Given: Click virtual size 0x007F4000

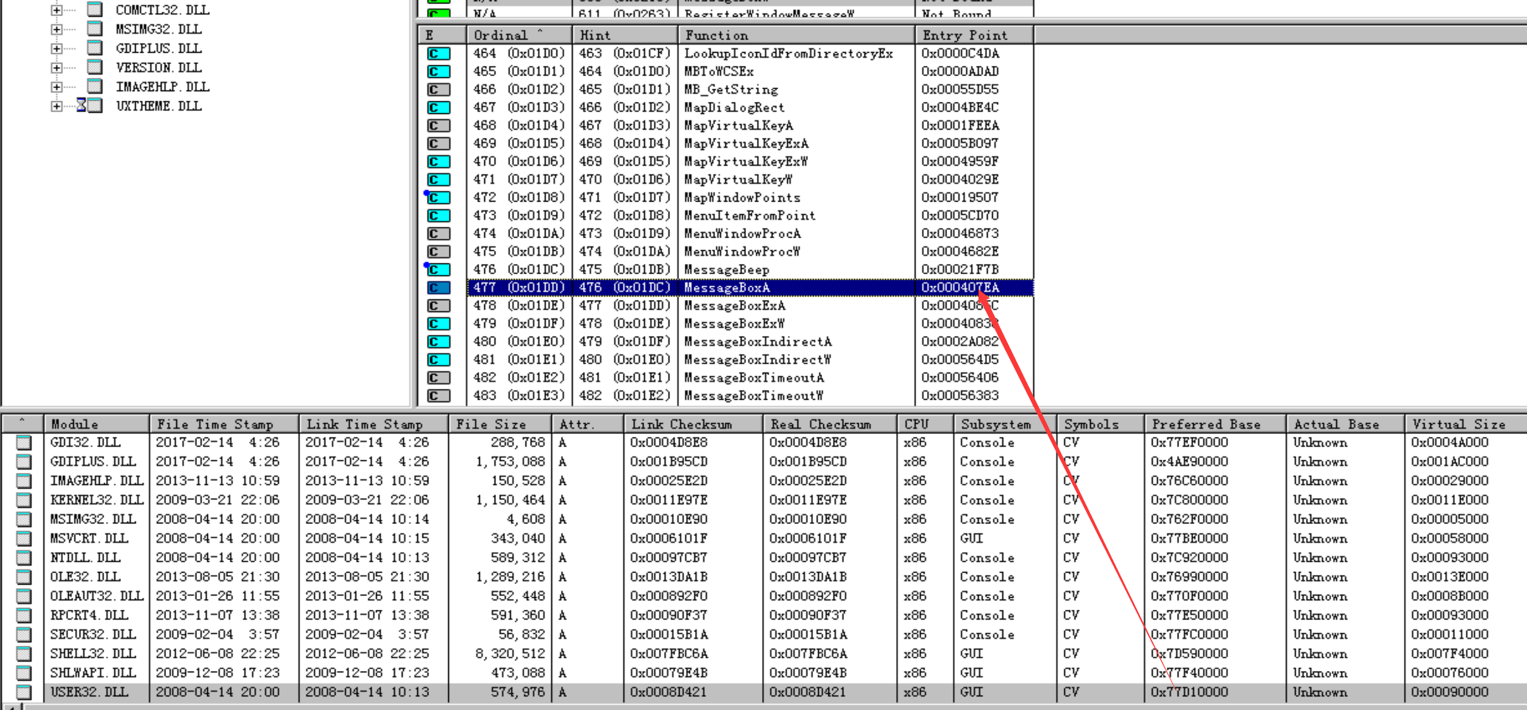Looking at the screenshot, I should click(x=1449, y=654).
